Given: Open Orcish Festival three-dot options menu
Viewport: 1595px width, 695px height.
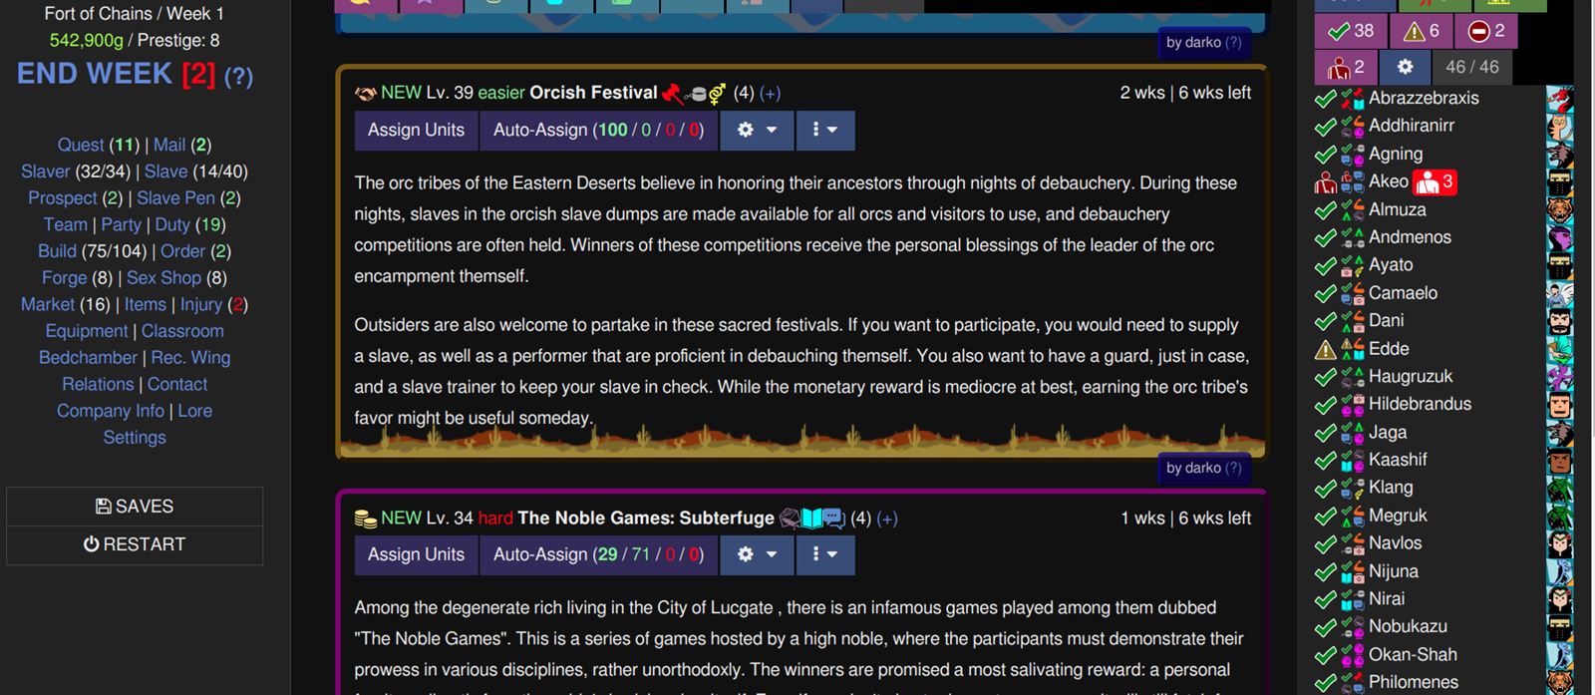Looking at the screenshot, I should tap(824, 131).
